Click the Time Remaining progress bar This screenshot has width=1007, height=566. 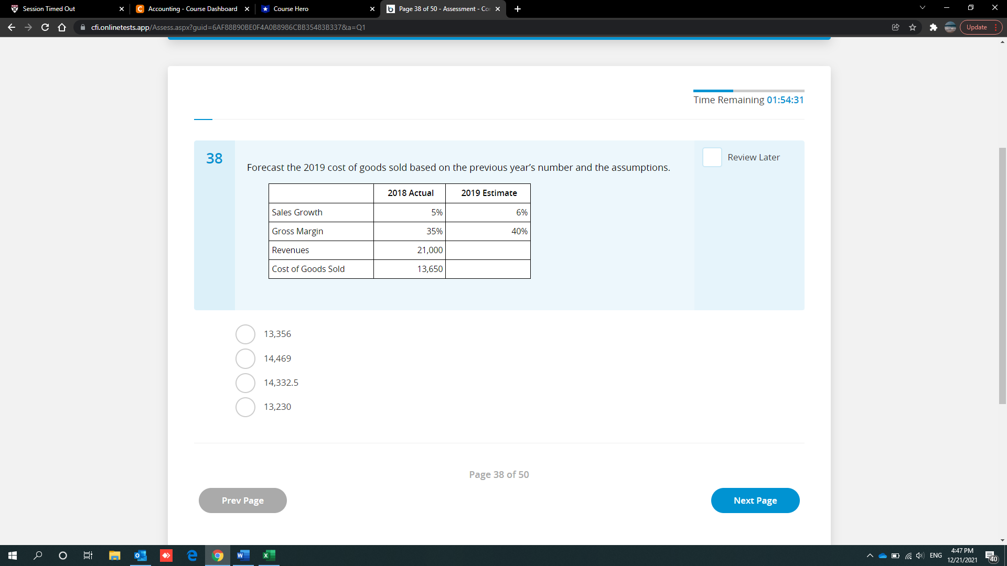(748, 91)
